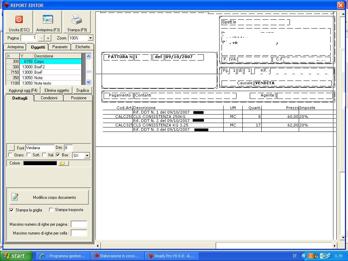Click Massimo numero di righe per pagina field
The width and height of the screenshot is (348, 261).
coord(79,224)
